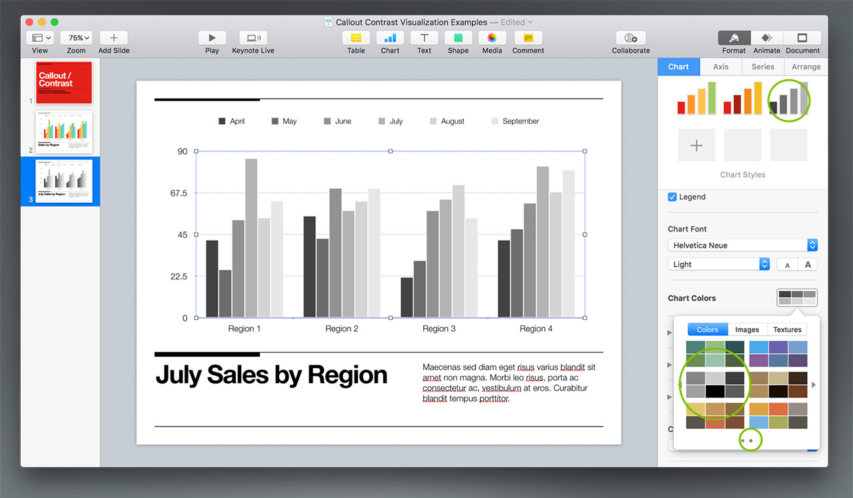The width and height of the screenshot is (853, 498).
Task: Click the larger font size A button
Action: [808, 265]
